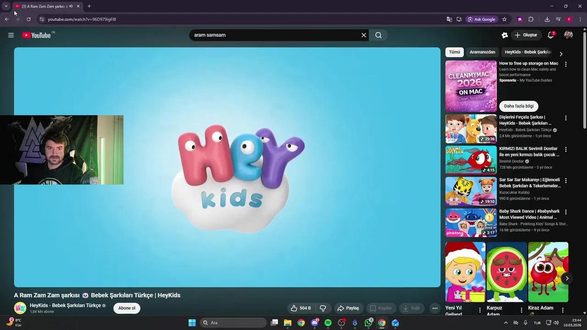This screenshot has height=330, width=587.
Task: Select the Tümü filter chip
Action: [x=454, y=52]
